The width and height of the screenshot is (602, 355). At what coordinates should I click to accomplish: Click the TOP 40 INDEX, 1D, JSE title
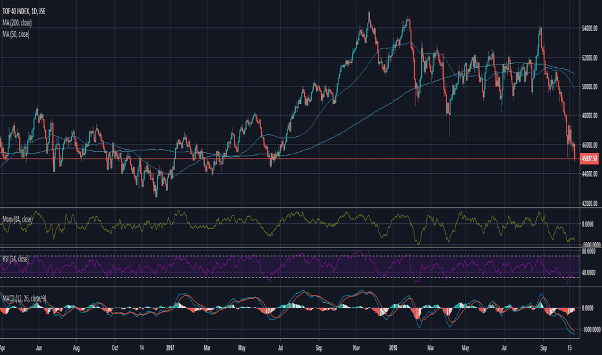point(24,12)
